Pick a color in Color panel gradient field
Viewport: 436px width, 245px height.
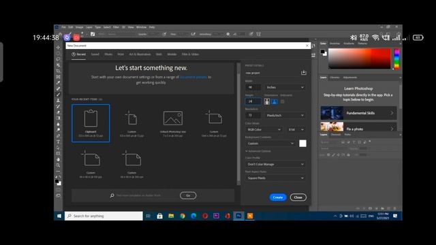(x=360, y=59)
